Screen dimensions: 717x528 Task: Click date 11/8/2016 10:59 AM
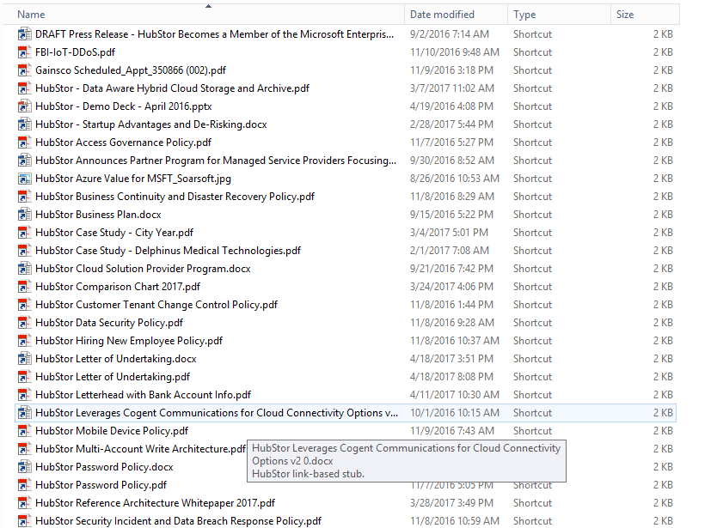coord(455,521)
